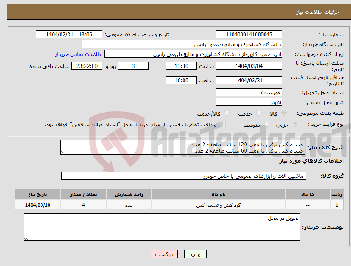Click the deadline time field 13:30
The image size is (351, 266).
(181, 66)
